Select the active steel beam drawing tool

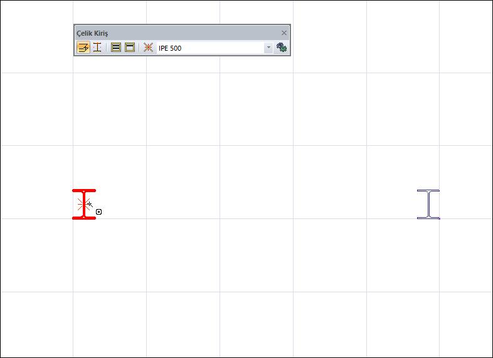[x=83, y=48]
